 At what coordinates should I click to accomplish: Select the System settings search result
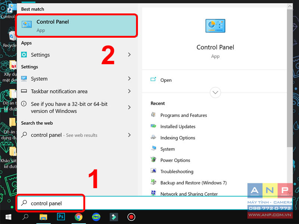(77, 78)
